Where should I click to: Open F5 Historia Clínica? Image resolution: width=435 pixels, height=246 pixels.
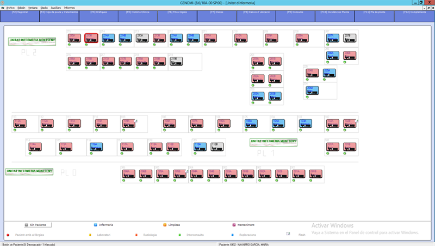coord(138,11)
